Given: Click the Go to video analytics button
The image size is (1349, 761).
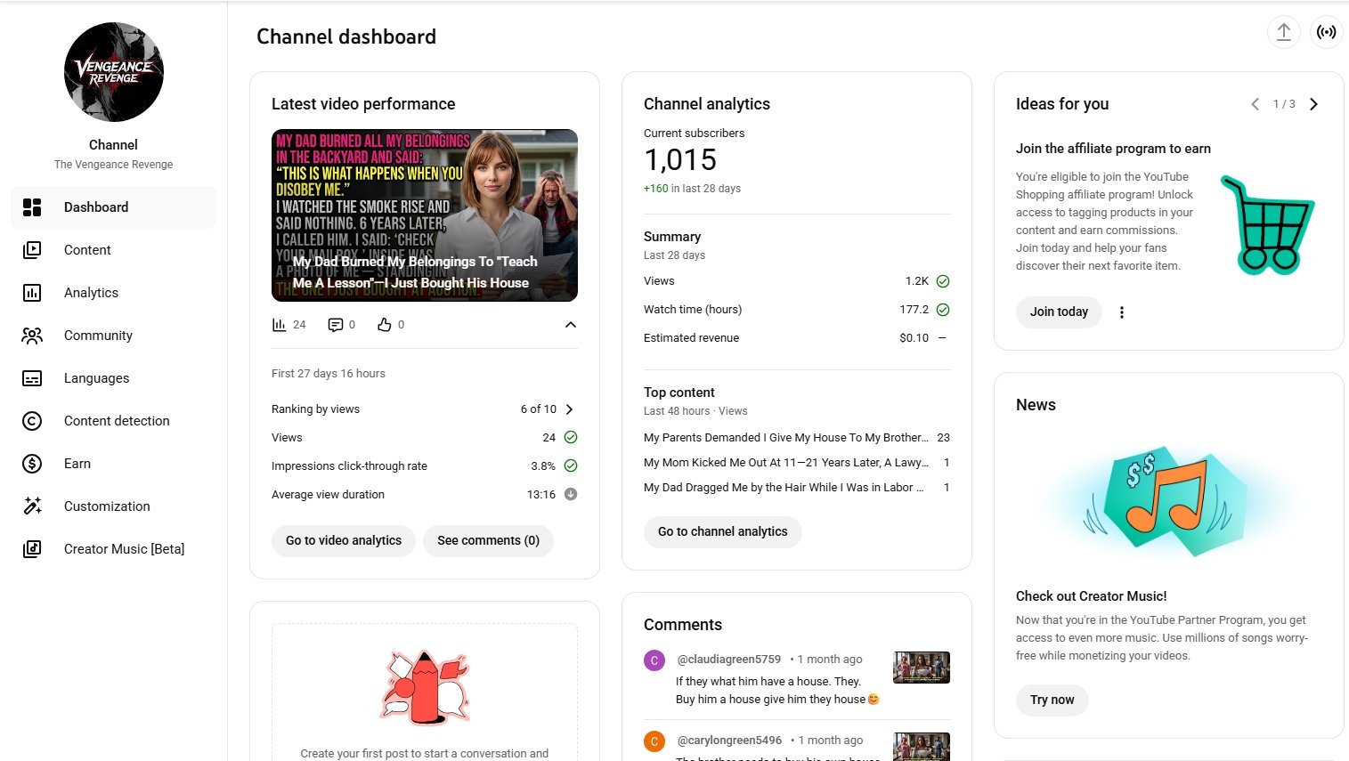Looking at the screenshot, I should (x=343, y=540).
